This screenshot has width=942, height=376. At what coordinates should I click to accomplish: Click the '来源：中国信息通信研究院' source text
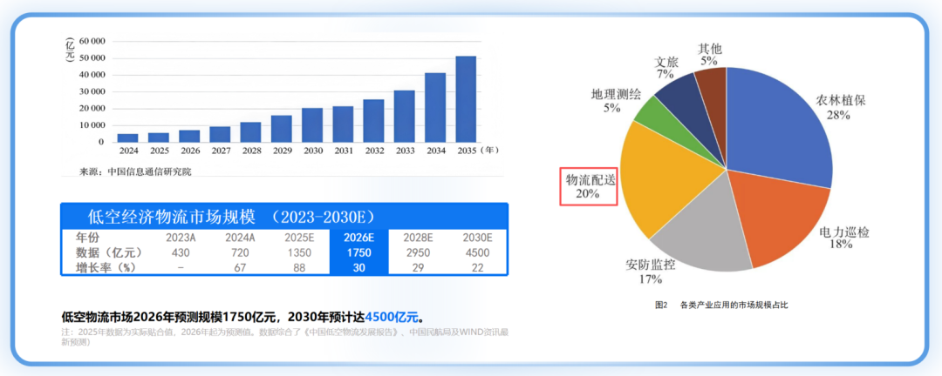(x=135, y=171)
